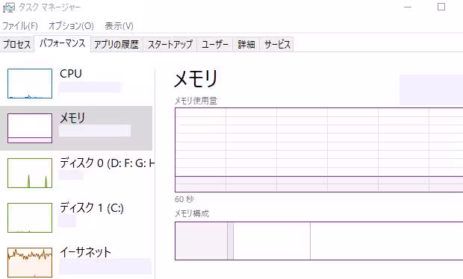
Task: Click the large メモリ heading
Action: (196, 79)
